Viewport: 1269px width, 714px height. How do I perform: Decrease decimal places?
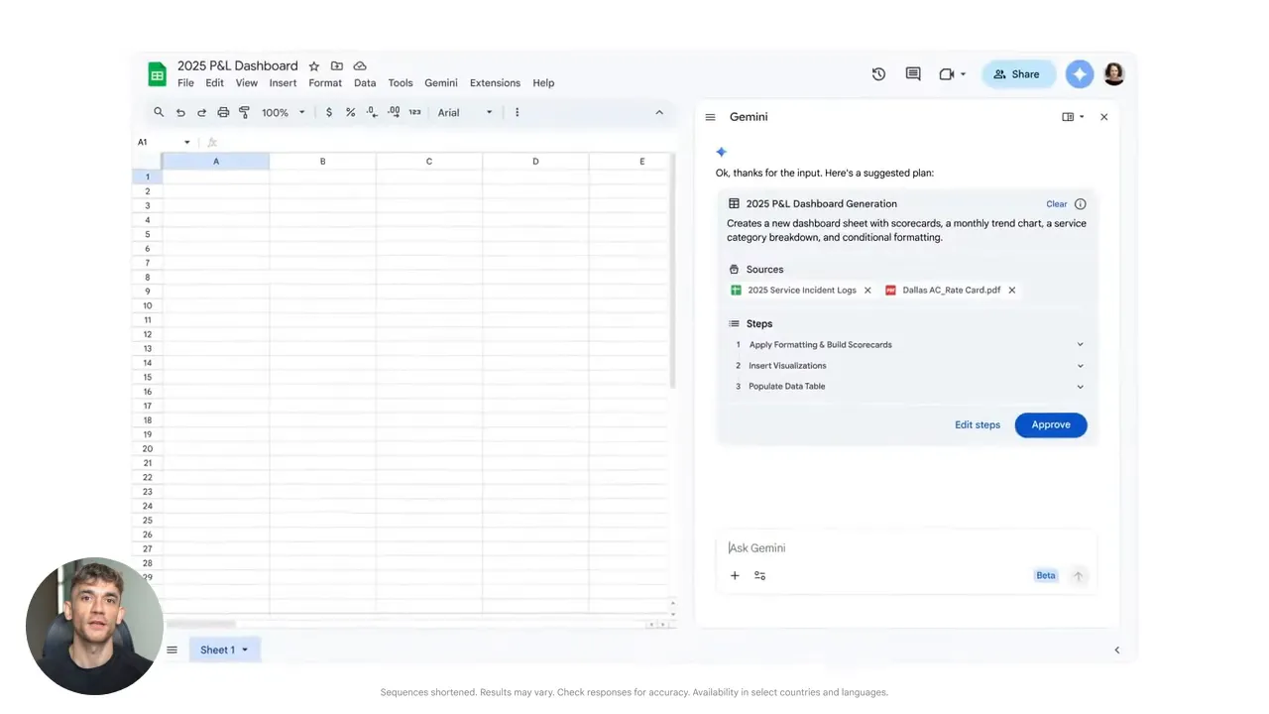[372, 112]
